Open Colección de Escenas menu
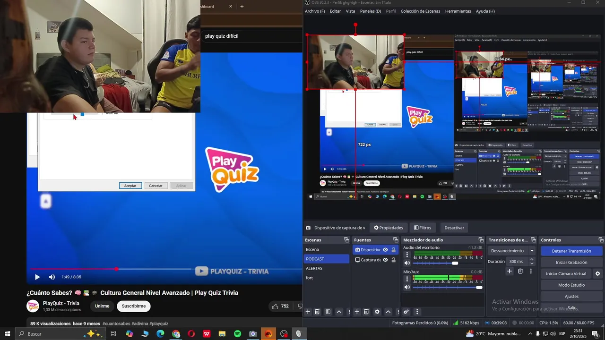605x340 pixels. click(420, 11)
